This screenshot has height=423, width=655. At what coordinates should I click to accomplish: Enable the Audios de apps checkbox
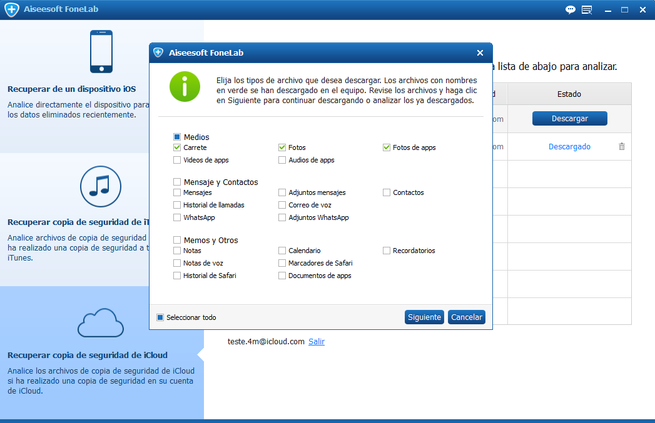[x=282, y=160]
